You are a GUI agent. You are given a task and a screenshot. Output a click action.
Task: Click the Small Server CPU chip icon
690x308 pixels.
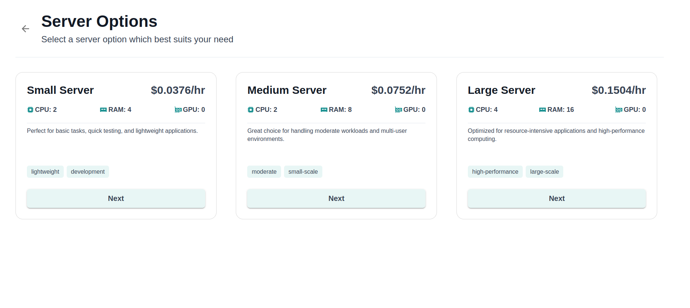click(30, 110)
